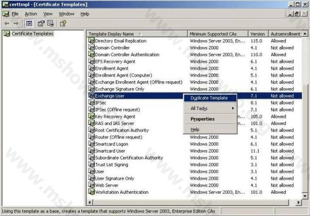This screenshot has width=310, height=216.
Task: Click the Smartcard Logon template icon
Action: tap(91, 144)
